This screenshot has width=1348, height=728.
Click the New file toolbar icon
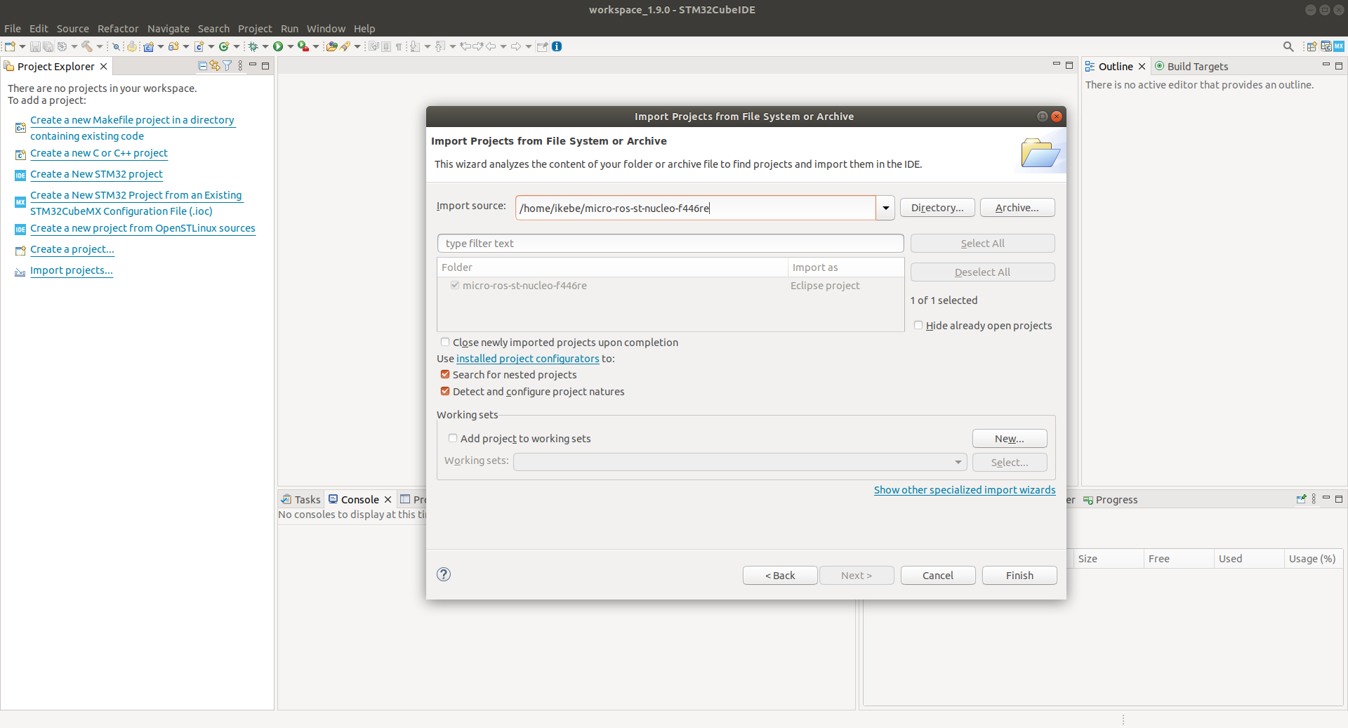click(10, 46)
